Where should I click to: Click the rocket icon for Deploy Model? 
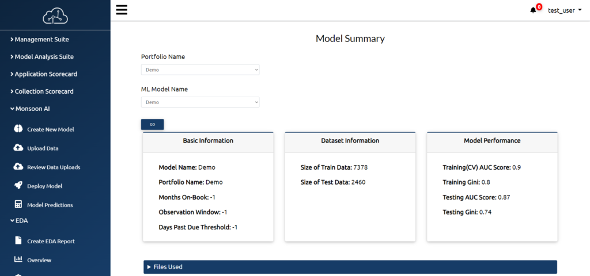18,186
